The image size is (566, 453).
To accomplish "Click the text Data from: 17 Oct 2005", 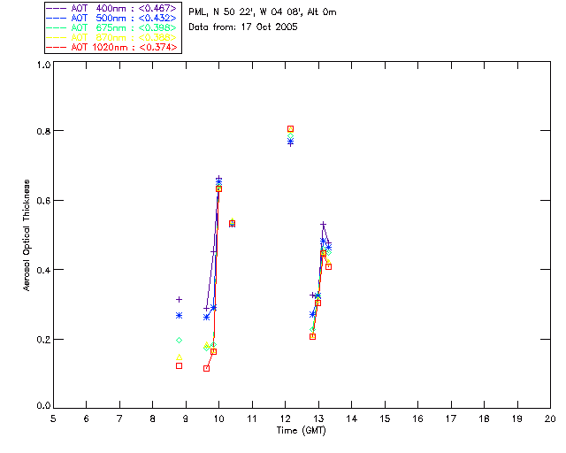I will click(x=243, y=27).
